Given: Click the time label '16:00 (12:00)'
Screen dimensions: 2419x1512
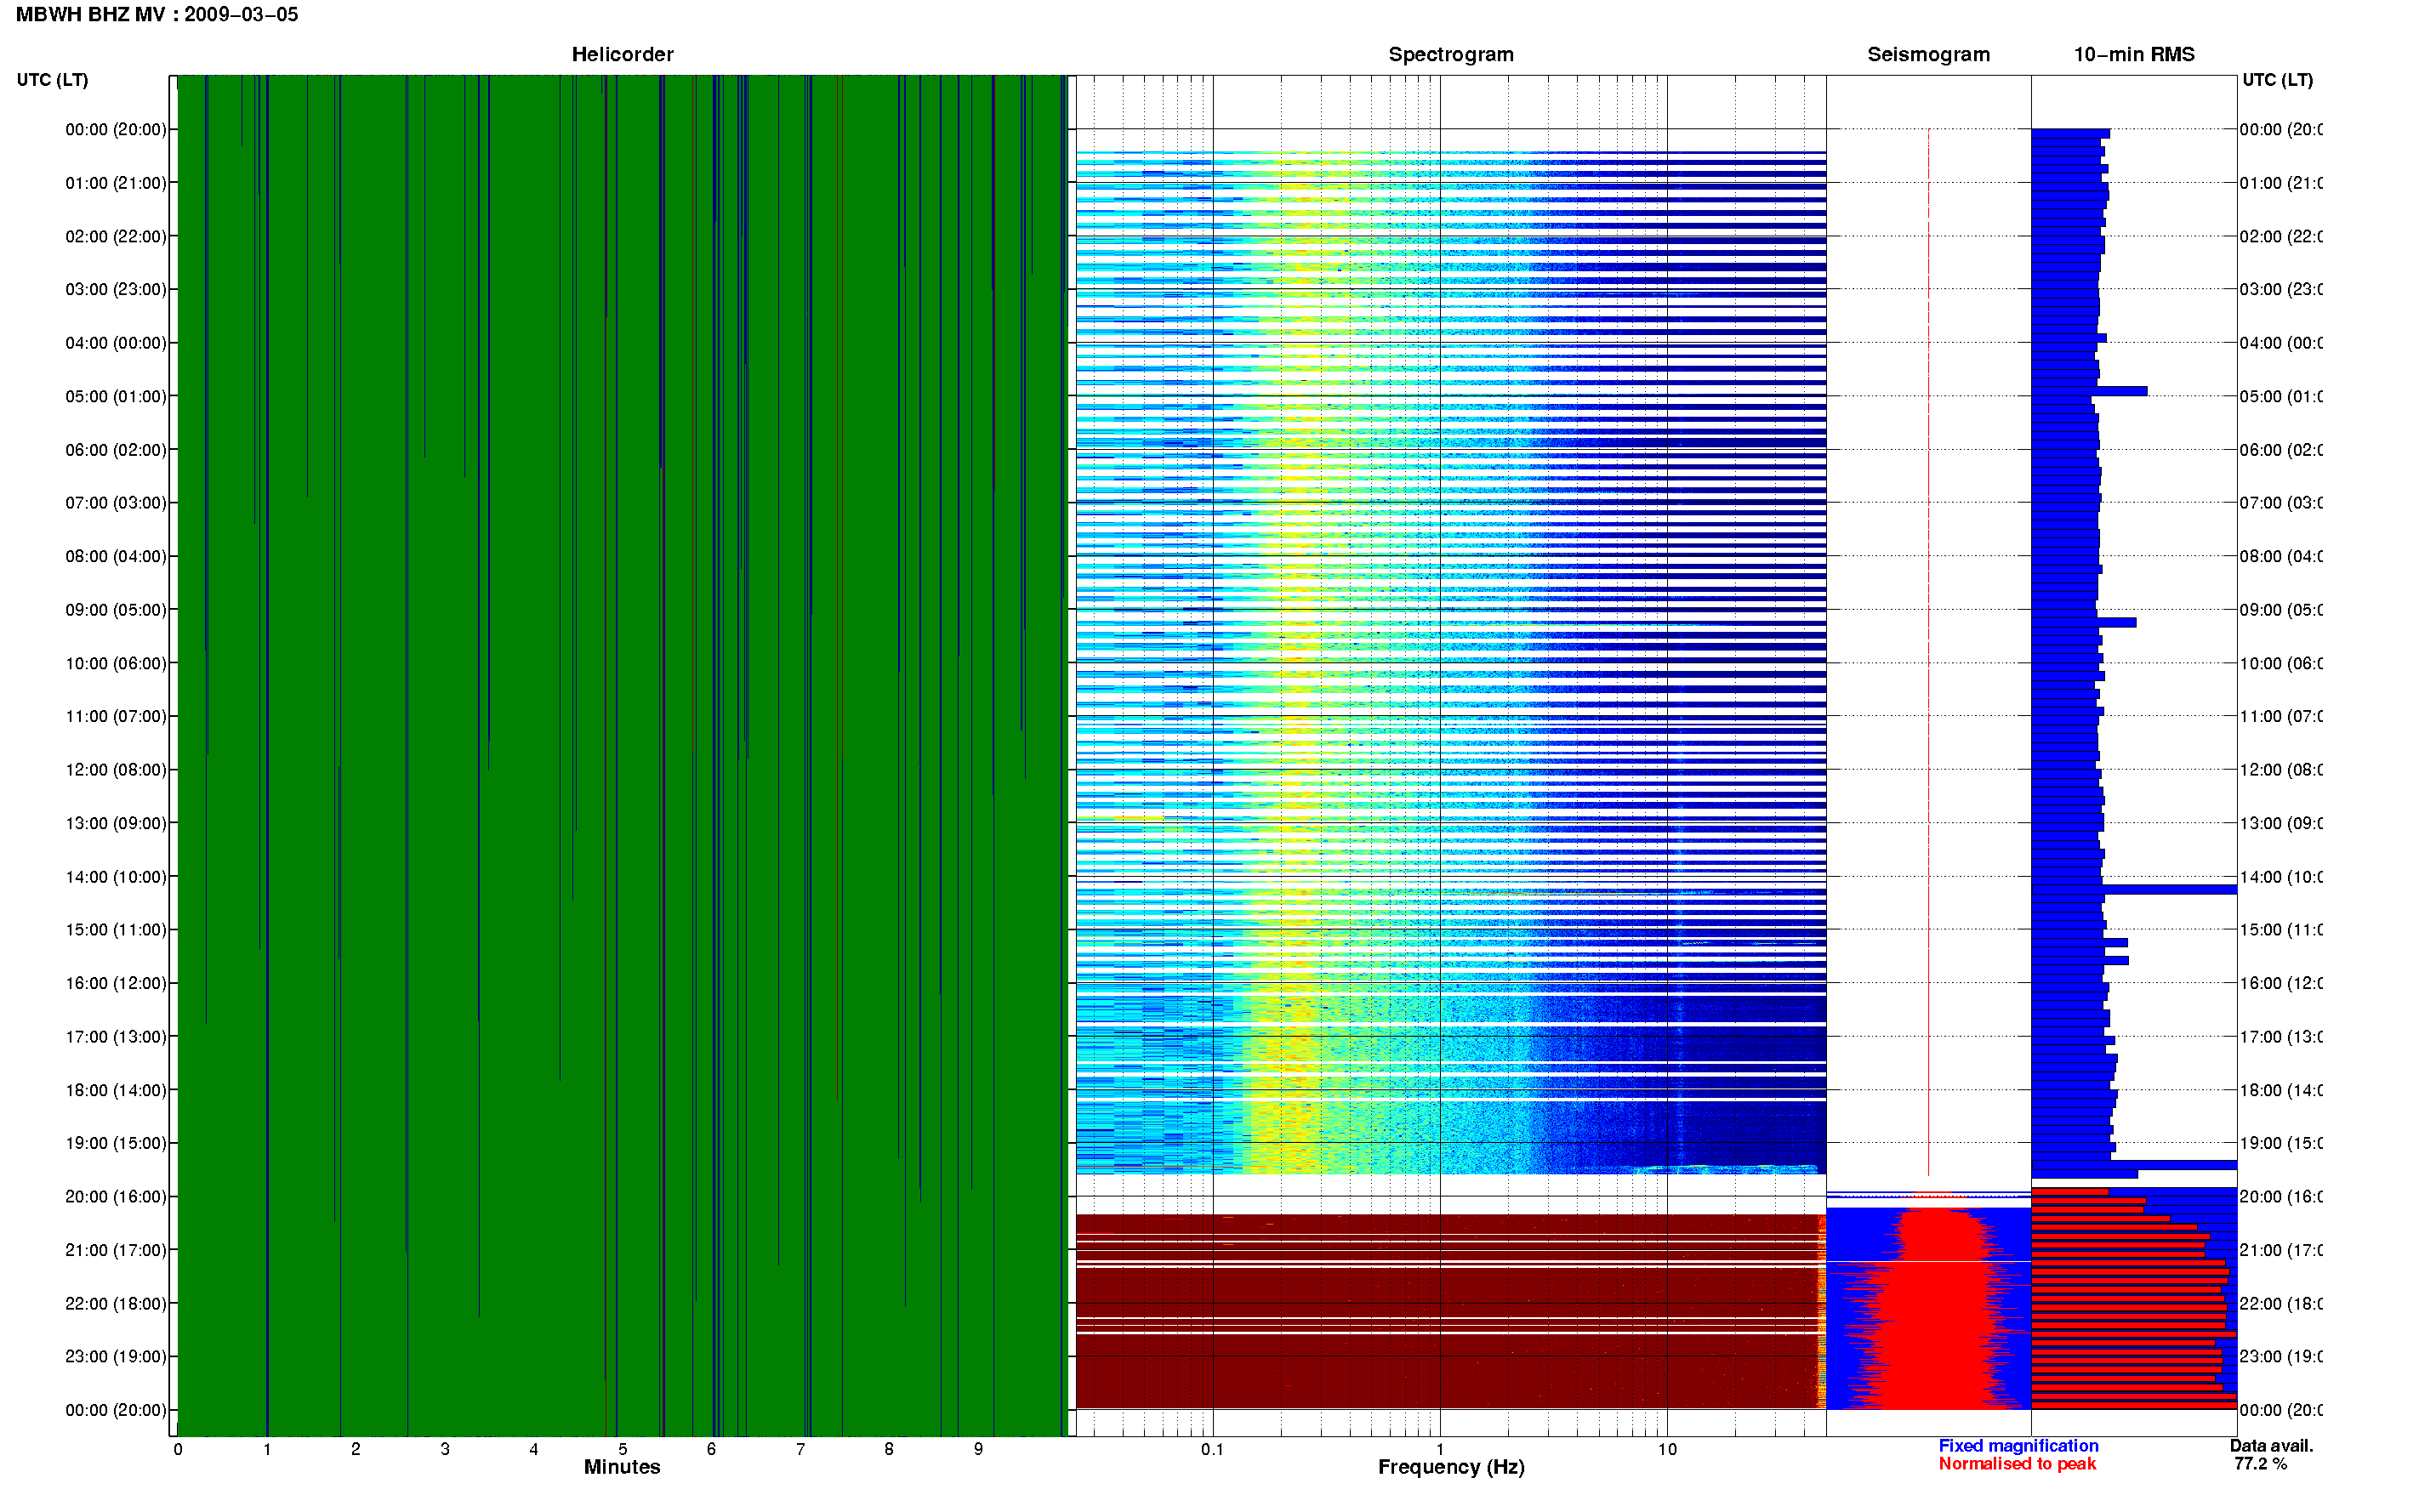Looking at the screenshot, I should pyautogui.click(x=116, y=983).
